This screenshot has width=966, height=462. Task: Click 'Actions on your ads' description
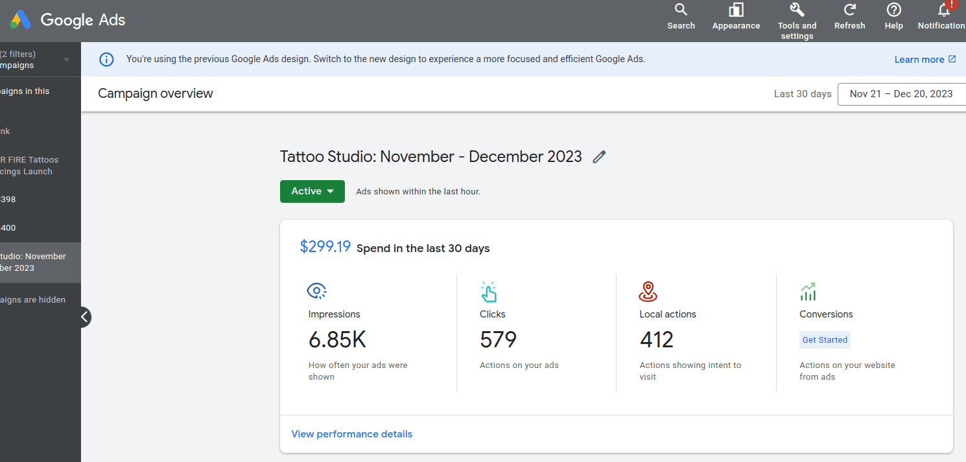point(519,365)
